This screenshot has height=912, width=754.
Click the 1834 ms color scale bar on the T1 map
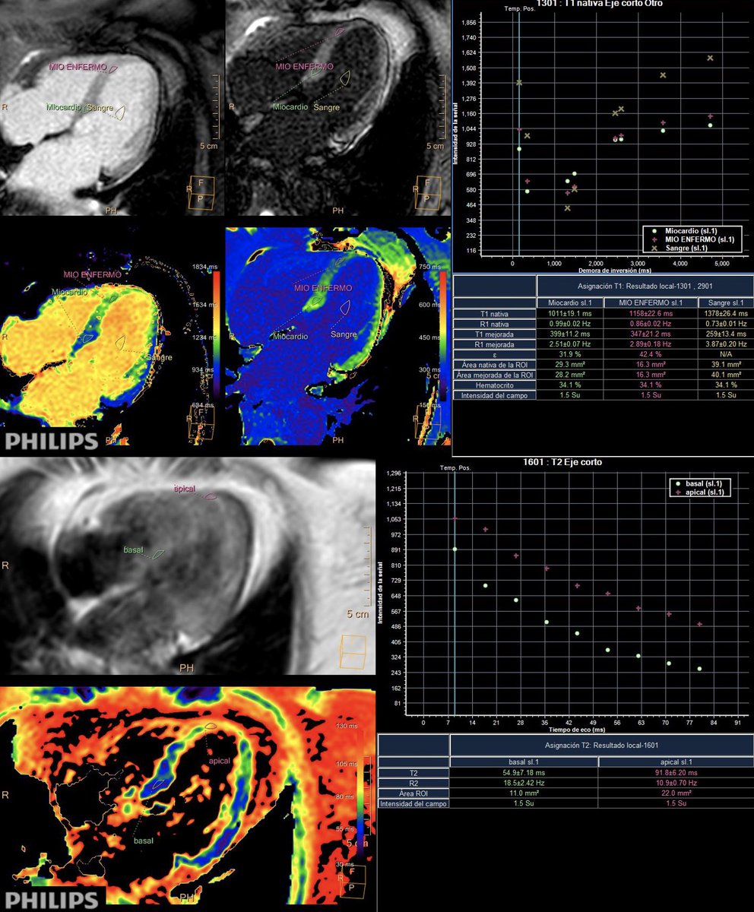pyautogui.click(x=215, y=334)
